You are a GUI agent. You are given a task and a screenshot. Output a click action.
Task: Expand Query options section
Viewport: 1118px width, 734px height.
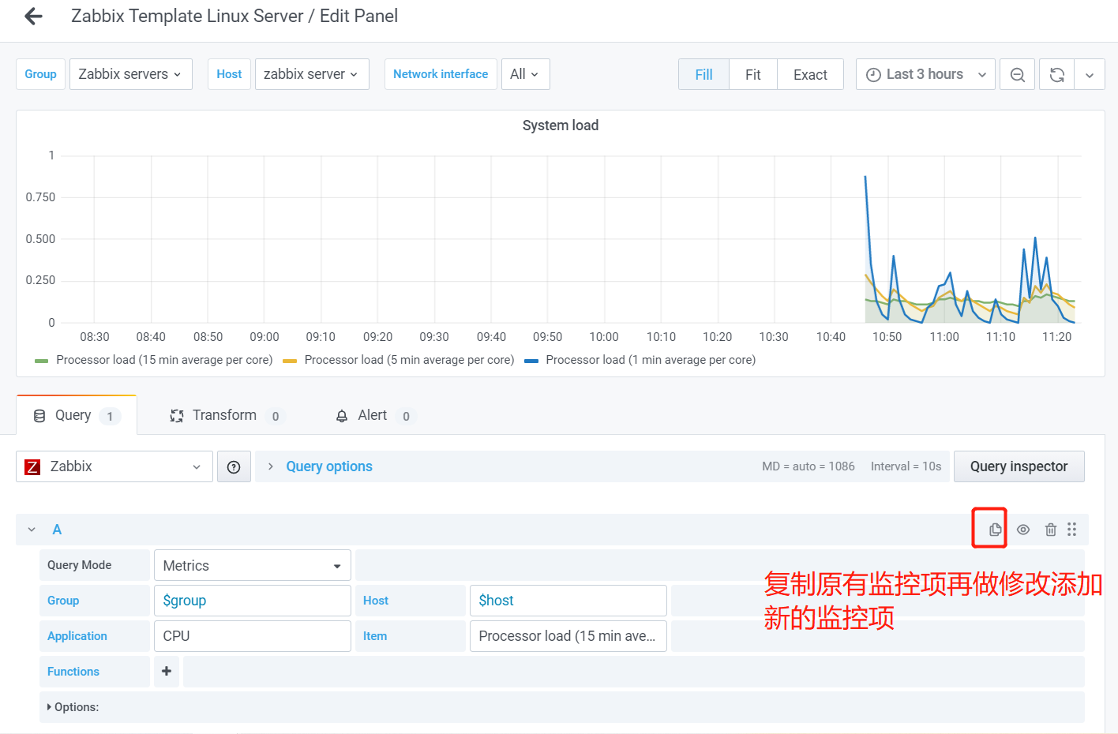(329, 466)
